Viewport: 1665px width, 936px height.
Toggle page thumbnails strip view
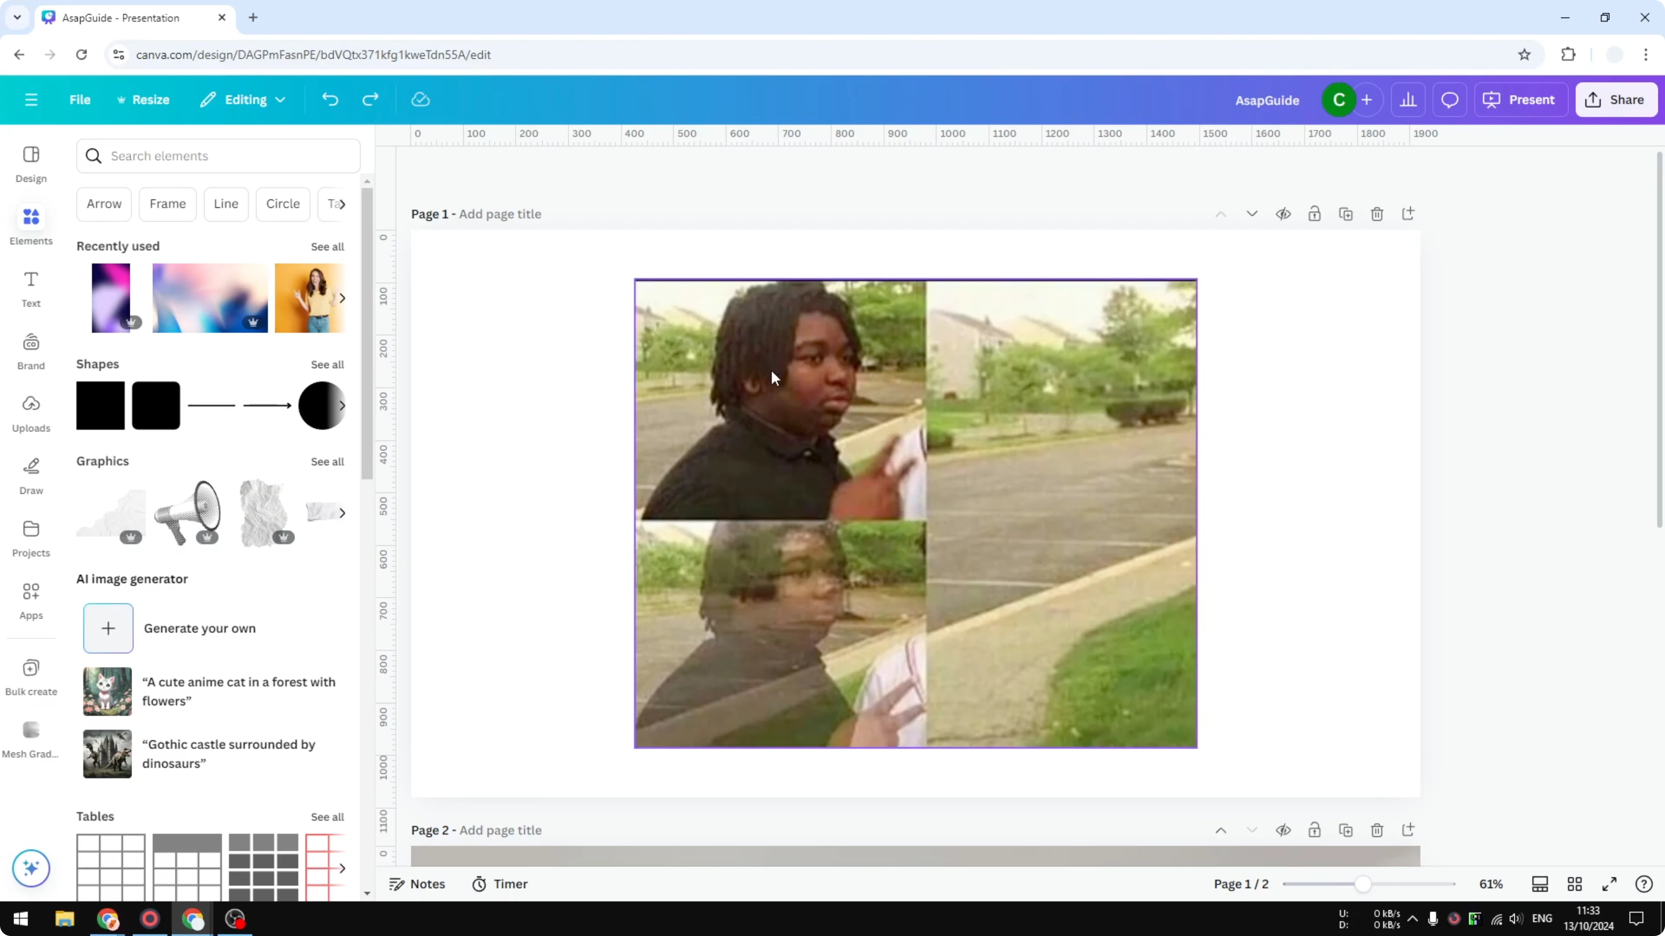(1540, 884)
